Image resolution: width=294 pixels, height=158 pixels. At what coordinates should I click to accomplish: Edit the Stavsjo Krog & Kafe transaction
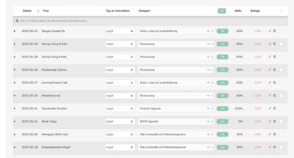(270, 56)
